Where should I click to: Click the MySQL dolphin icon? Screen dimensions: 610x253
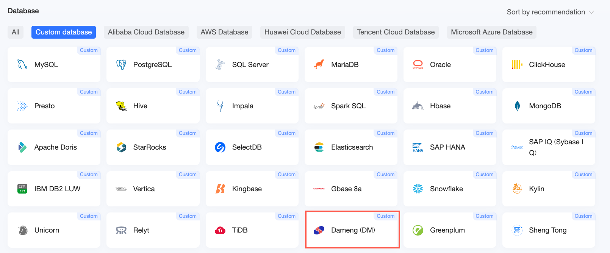(22, 65)
